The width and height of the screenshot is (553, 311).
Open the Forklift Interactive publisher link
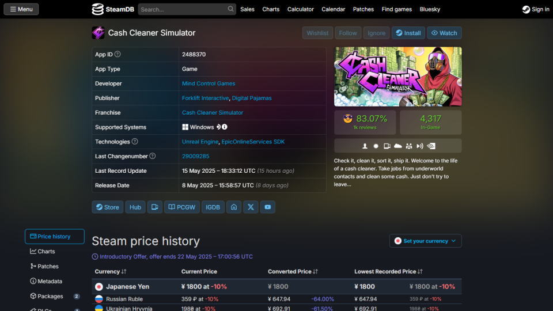pos(205,98)
